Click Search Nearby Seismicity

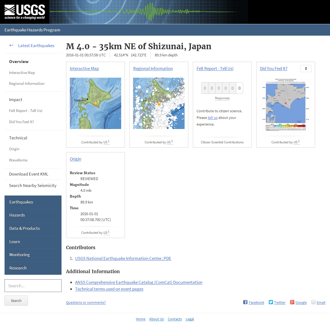click(x=33, y=185)
